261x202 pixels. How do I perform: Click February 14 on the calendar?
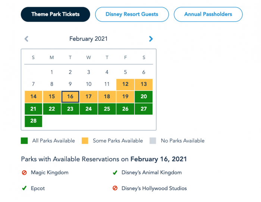coord(34,97)
